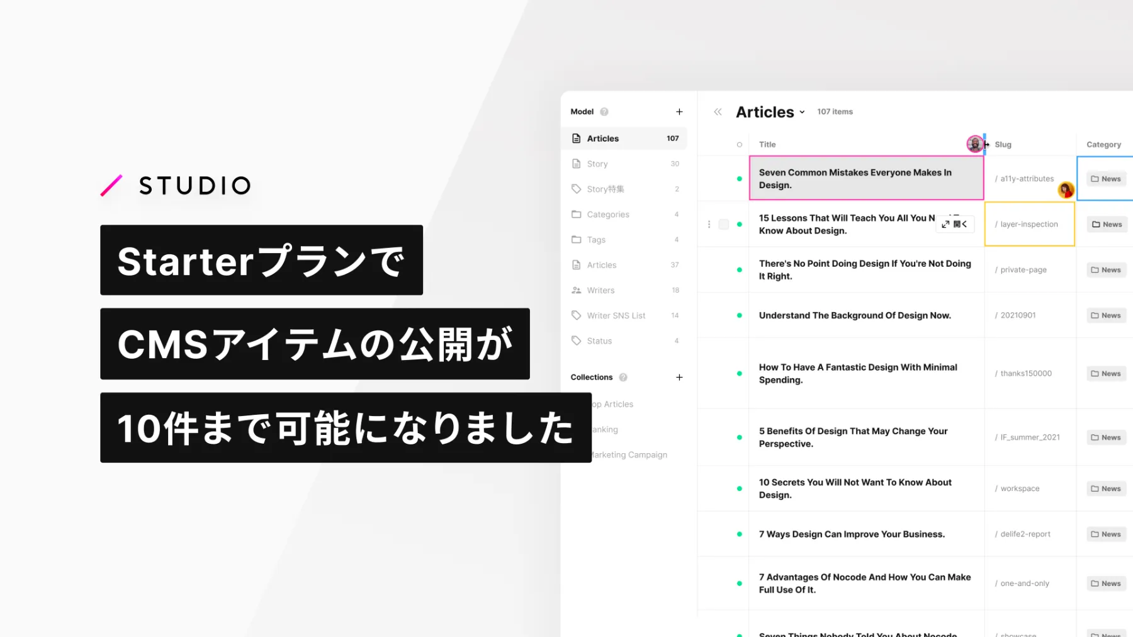Screen dimensions: 1133x637
Task: Click the "delife2-report" slug cell
Action: tap(1030, 534)
